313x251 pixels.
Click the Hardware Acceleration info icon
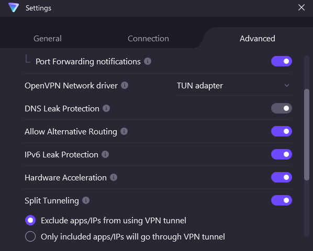114,177
